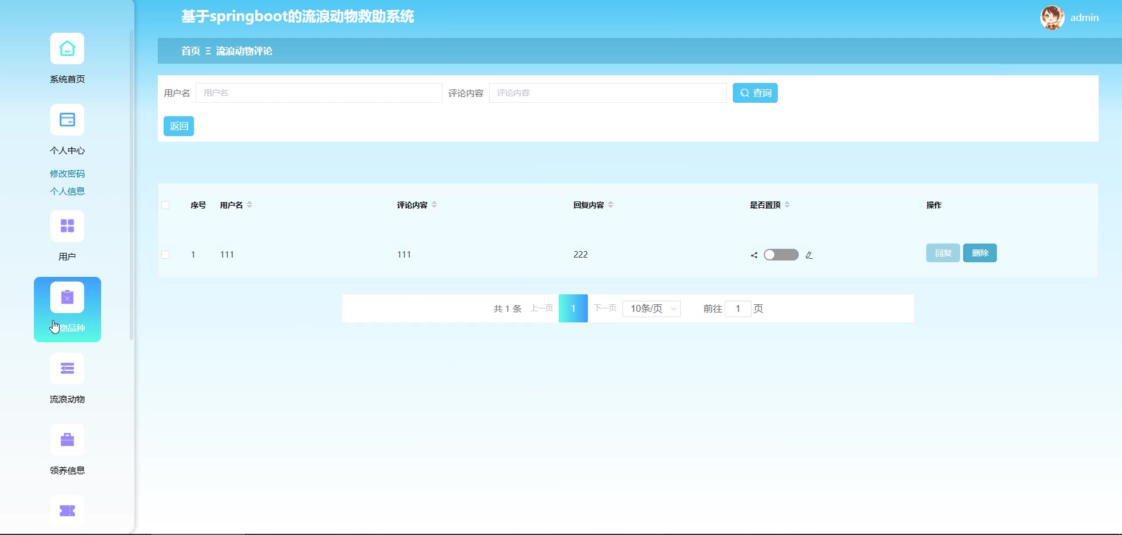Sort table by 评论内容 column
Image resolution: width=1122 pixels, height=535 pixels.
[434, 205]
